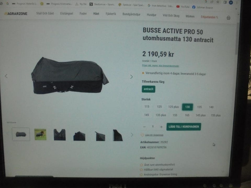Screen dimensions: 251x188
Task: Click the price 2 190,59 kr
Action: [x=158, y=54]
